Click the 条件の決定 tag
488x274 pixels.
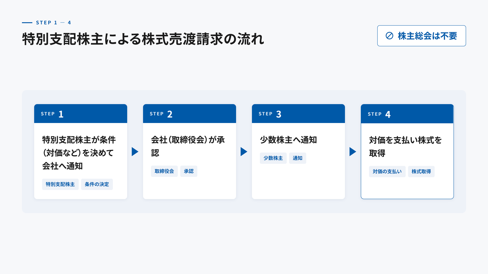pos(97,184)
